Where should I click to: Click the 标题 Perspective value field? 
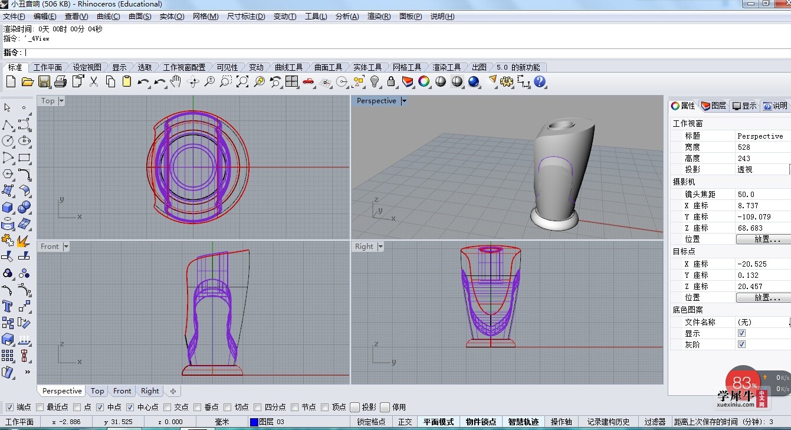[762, 136]
